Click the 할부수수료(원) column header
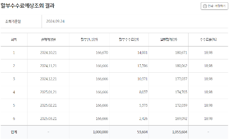The image size is (229, 139). 129,40
